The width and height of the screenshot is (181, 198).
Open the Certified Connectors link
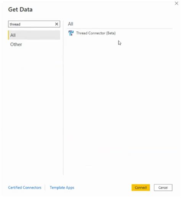coord(25,187)
